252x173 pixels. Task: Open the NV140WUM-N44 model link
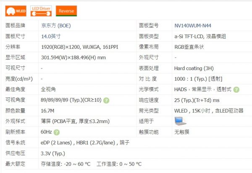click(x=193, y=26)
